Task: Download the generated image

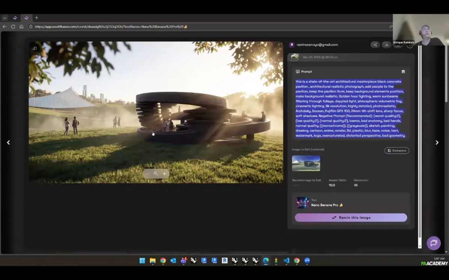Action: [x=386, y=45]
